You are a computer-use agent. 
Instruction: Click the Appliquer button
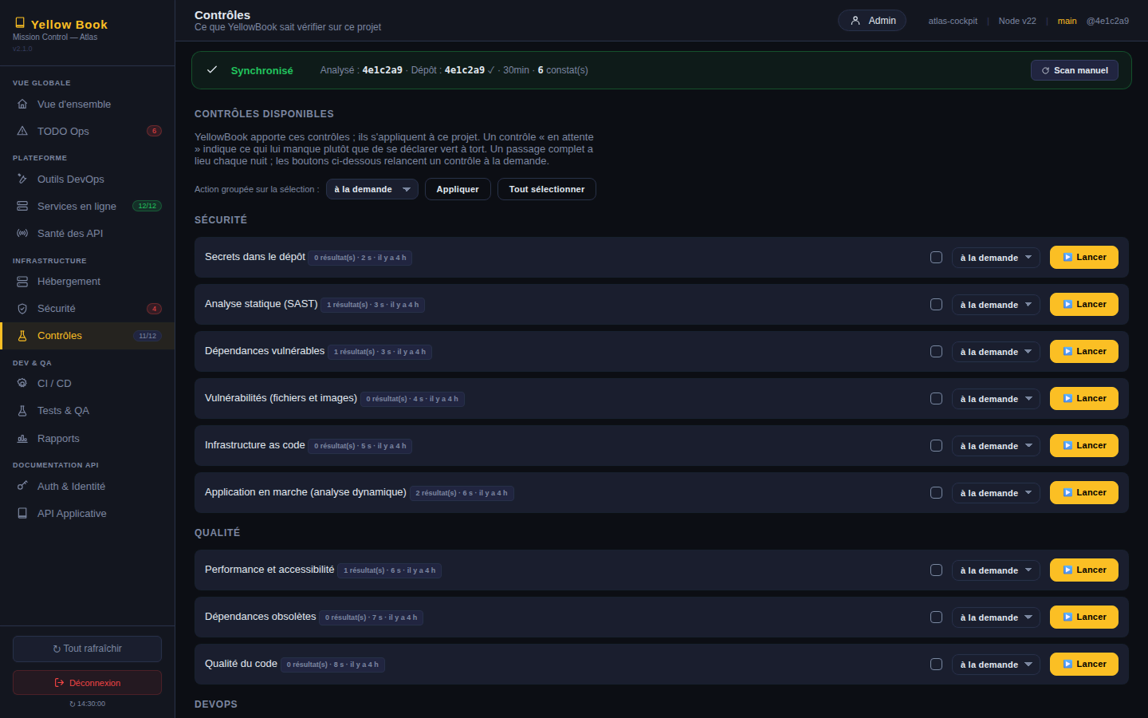pos(458,189)
